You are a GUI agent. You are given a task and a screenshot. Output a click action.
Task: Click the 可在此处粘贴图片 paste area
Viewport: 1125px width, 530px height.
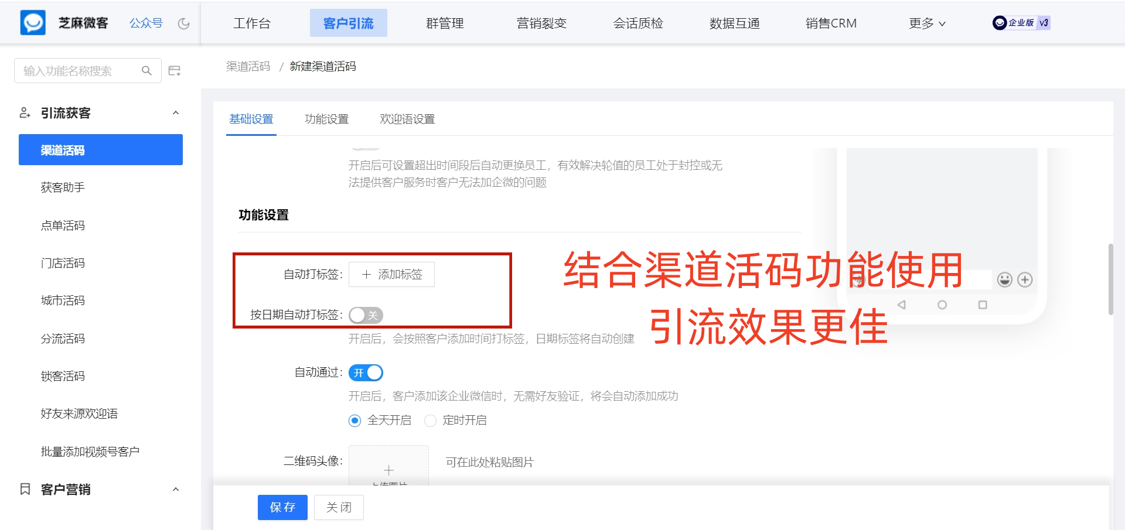pos(490,462)
